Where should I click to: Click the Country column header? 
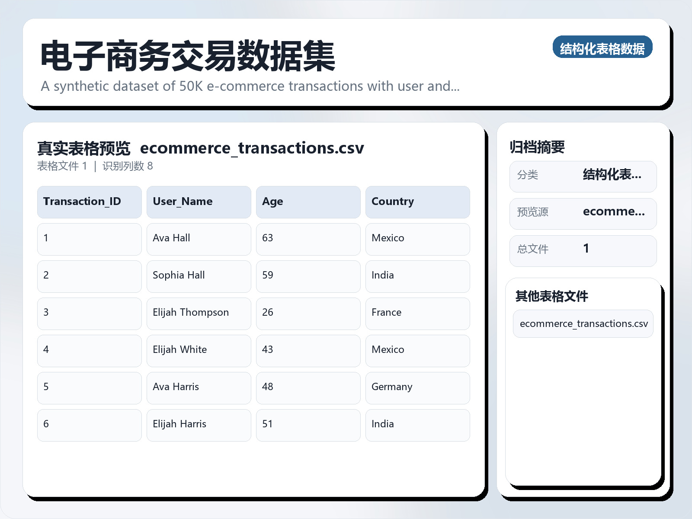417,202
